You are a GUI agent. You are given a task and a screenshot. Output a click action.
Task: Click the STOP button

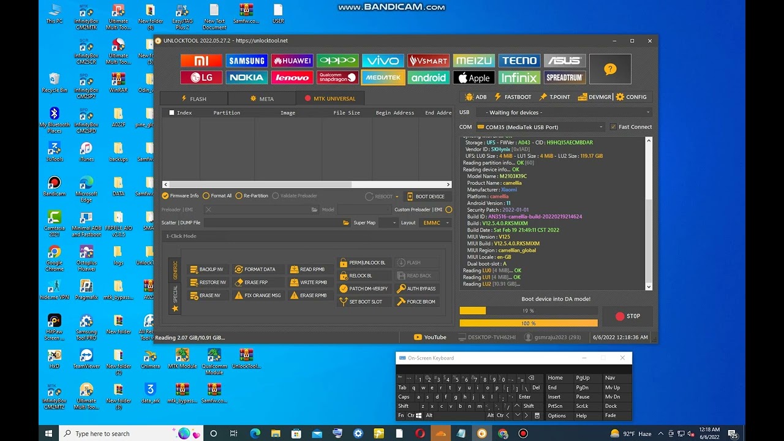pyautogui.click(x=628, y=316)
